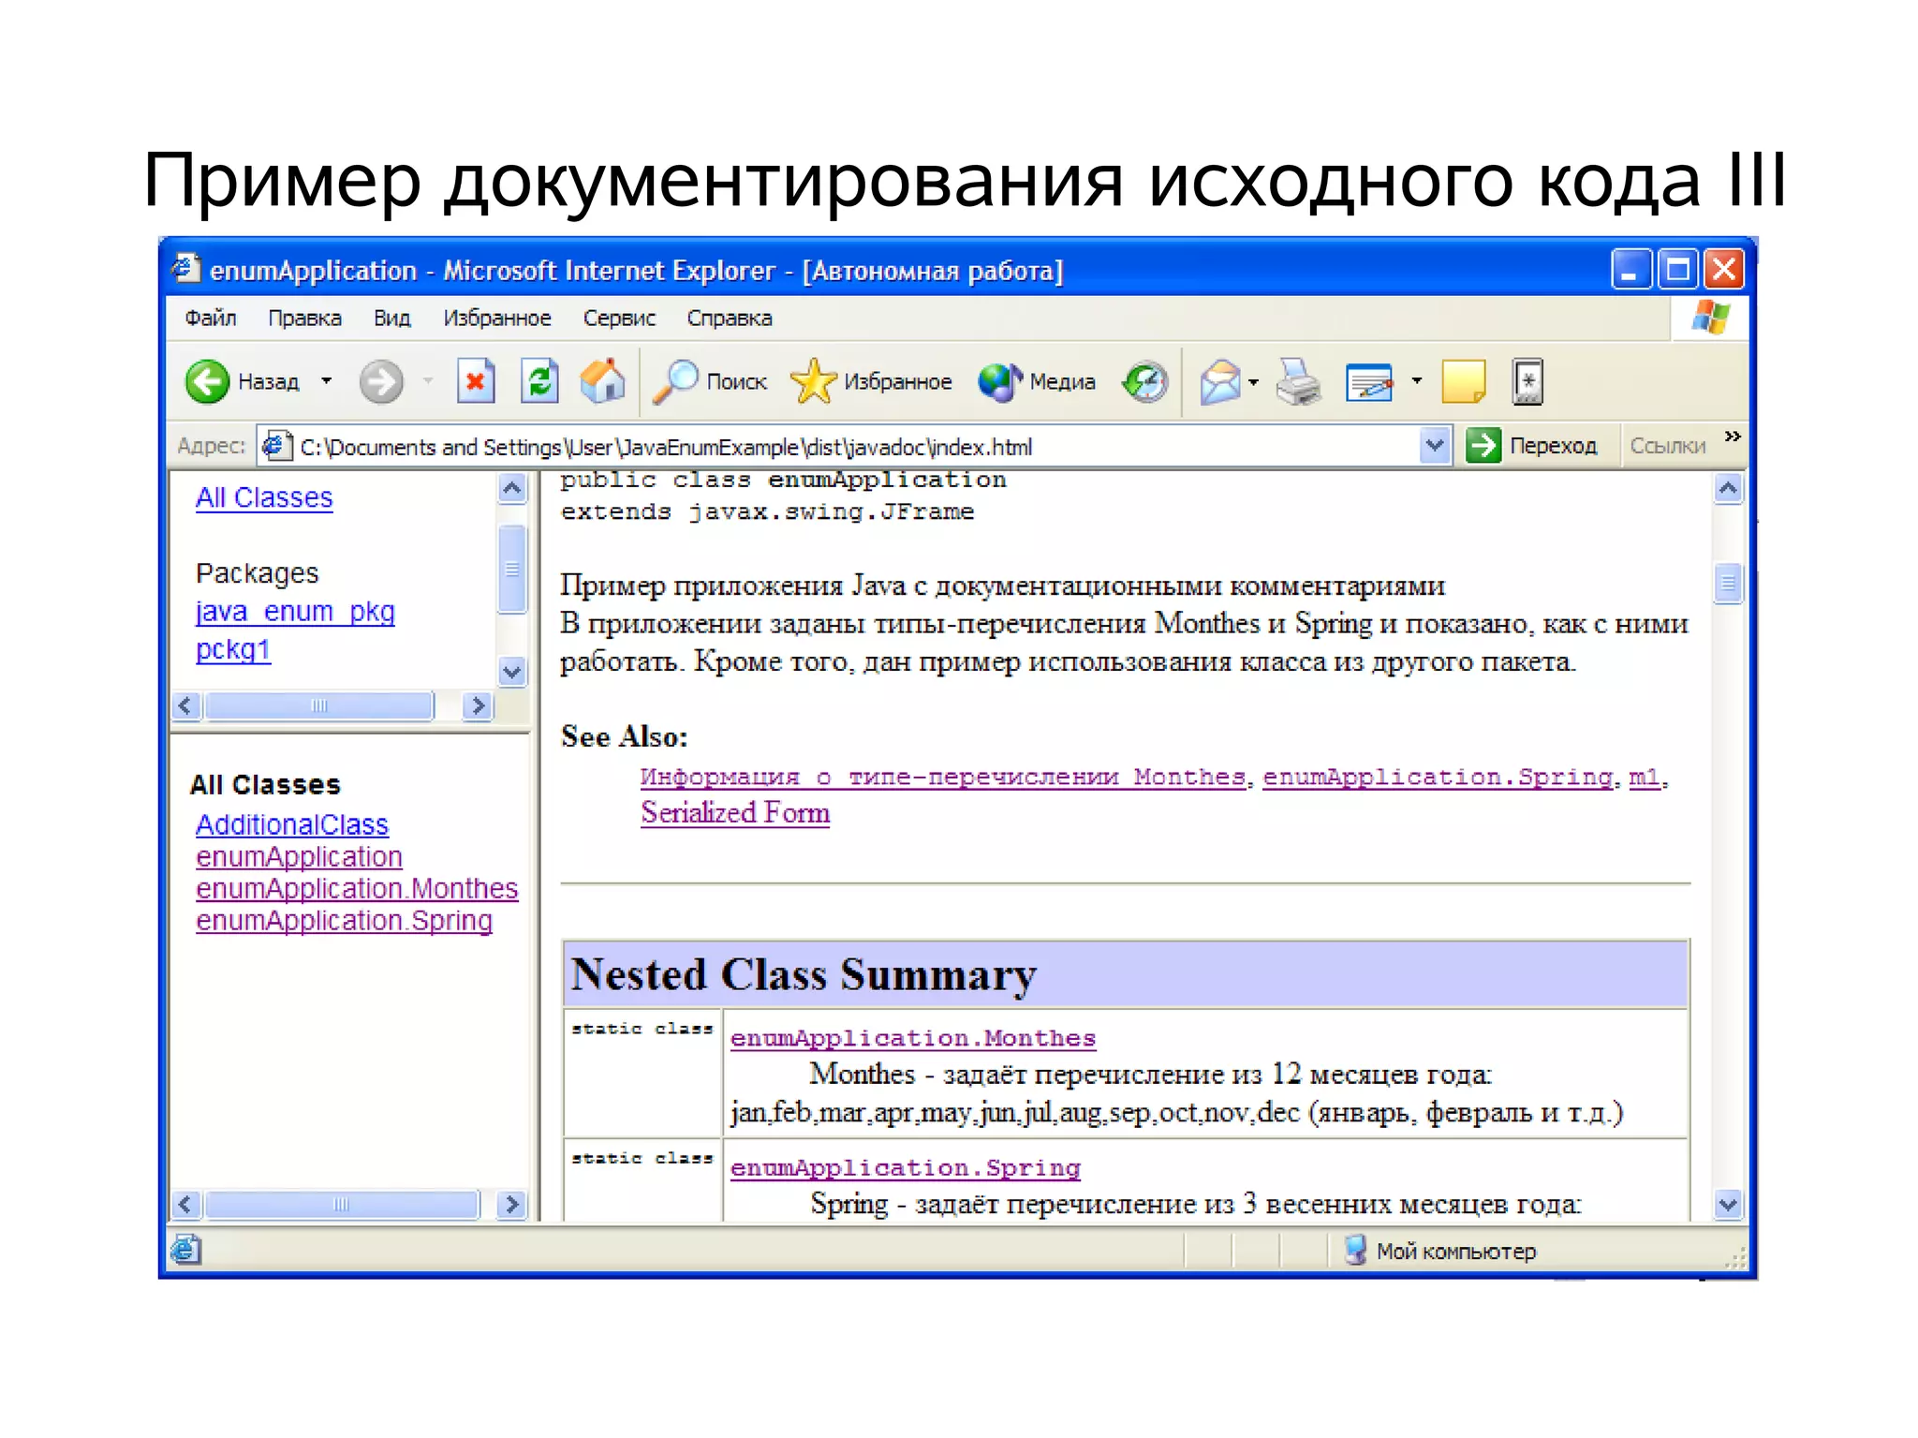This screenshot has width=1918, height=1438.
Task: Expand the Links (Ссылки) chevron
Action: pos(1733,437)
